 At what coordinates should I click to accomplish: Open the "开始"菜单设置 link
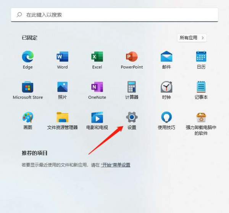pyautogui.click(x=116, y=165)
